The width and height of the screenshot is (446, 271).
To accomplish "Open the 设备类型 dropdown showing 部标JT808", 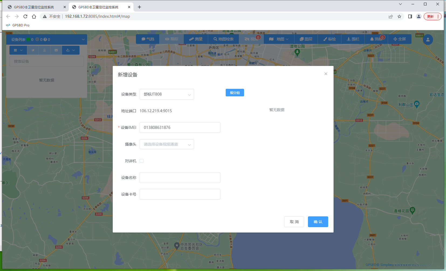I will [167, 94].
